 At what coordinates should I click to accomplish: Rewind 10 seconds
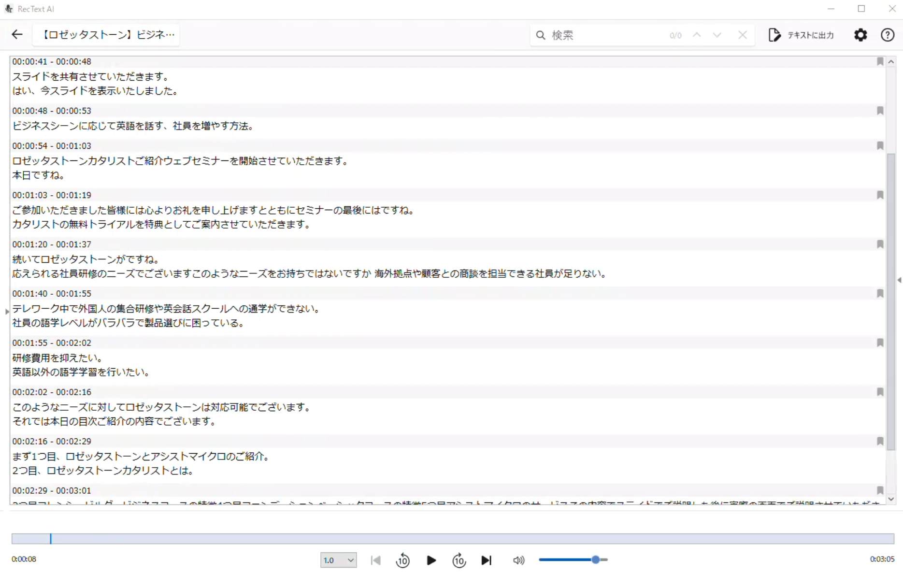coord(402,560)
